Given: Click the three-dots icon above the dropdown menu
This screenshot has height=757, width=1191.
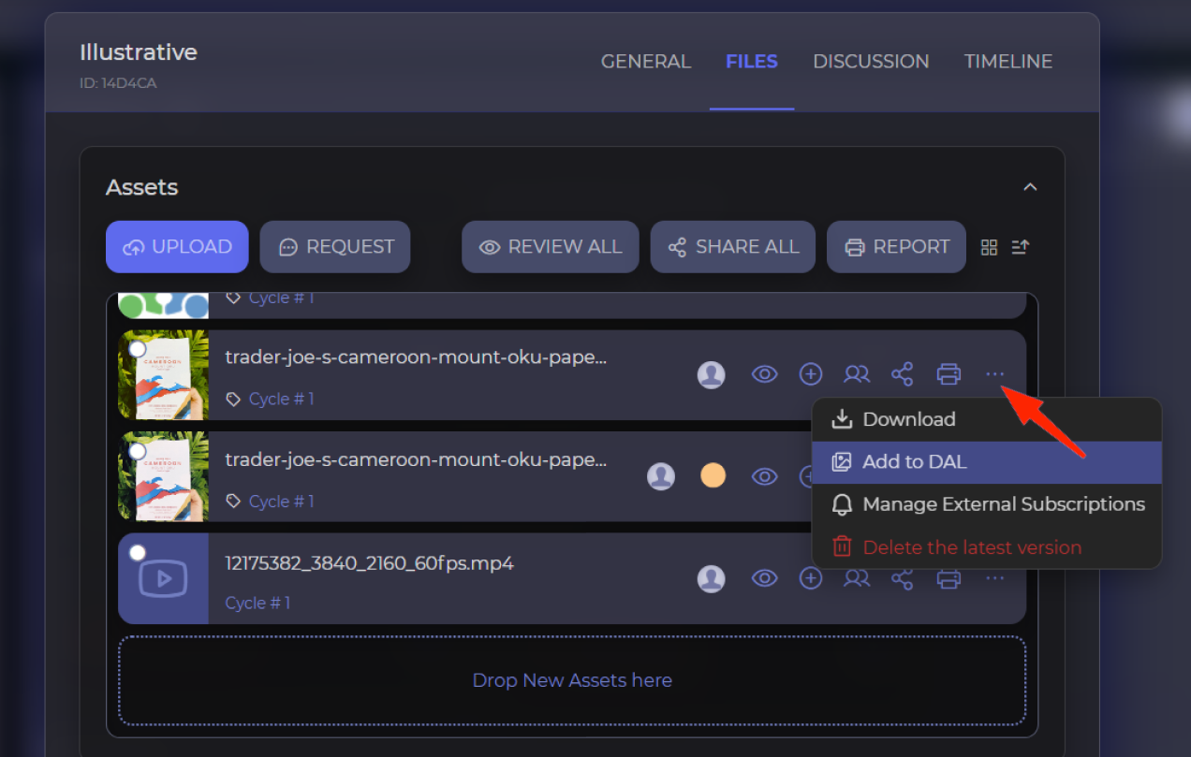Looking at the screenshot, I should (994, 375).
